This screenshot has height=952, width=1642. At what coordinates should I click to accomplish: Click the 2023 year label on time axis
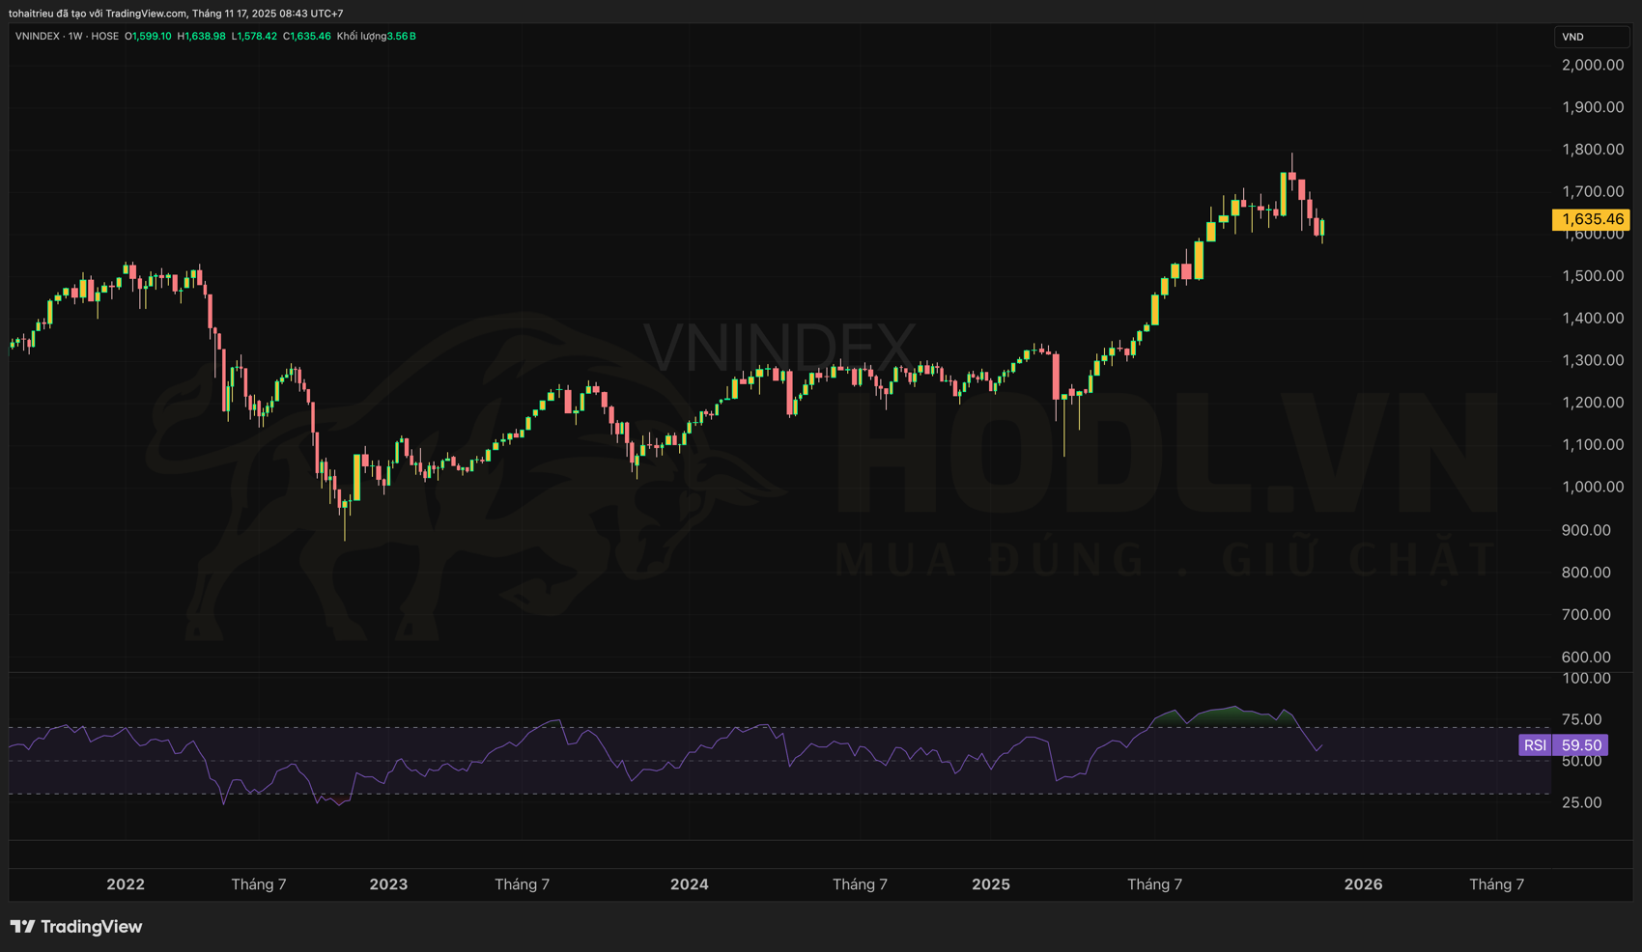[x=388, y=884]
